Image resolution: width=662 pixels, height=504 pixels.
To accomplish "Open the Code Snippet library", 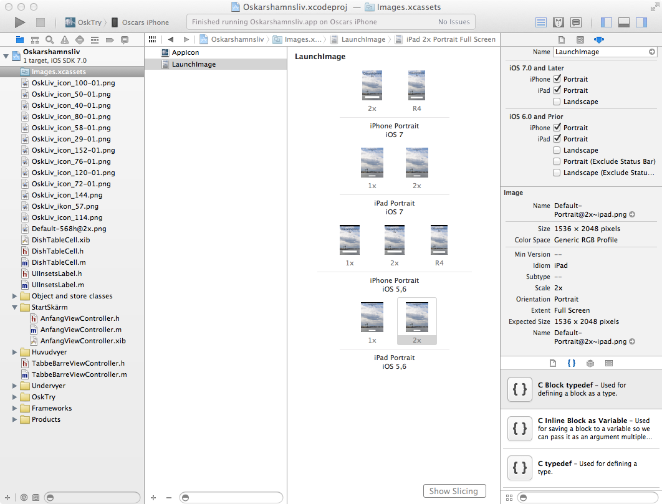I will click(571, 363).
